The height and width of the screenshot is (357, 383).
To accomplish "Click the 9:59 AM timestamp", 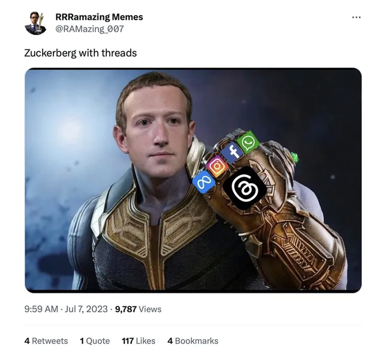I will [41, 309].
